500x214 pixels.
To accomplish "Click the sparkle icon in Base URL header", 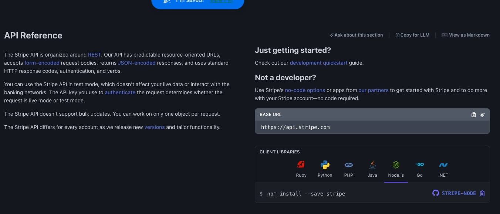I will pos(482,115).
